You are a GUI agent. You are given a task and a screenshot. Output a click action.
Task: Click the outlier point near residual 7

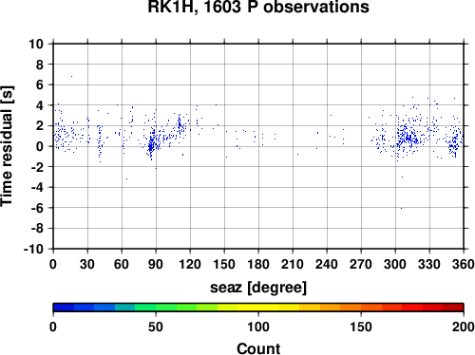[x=71, y=76]
